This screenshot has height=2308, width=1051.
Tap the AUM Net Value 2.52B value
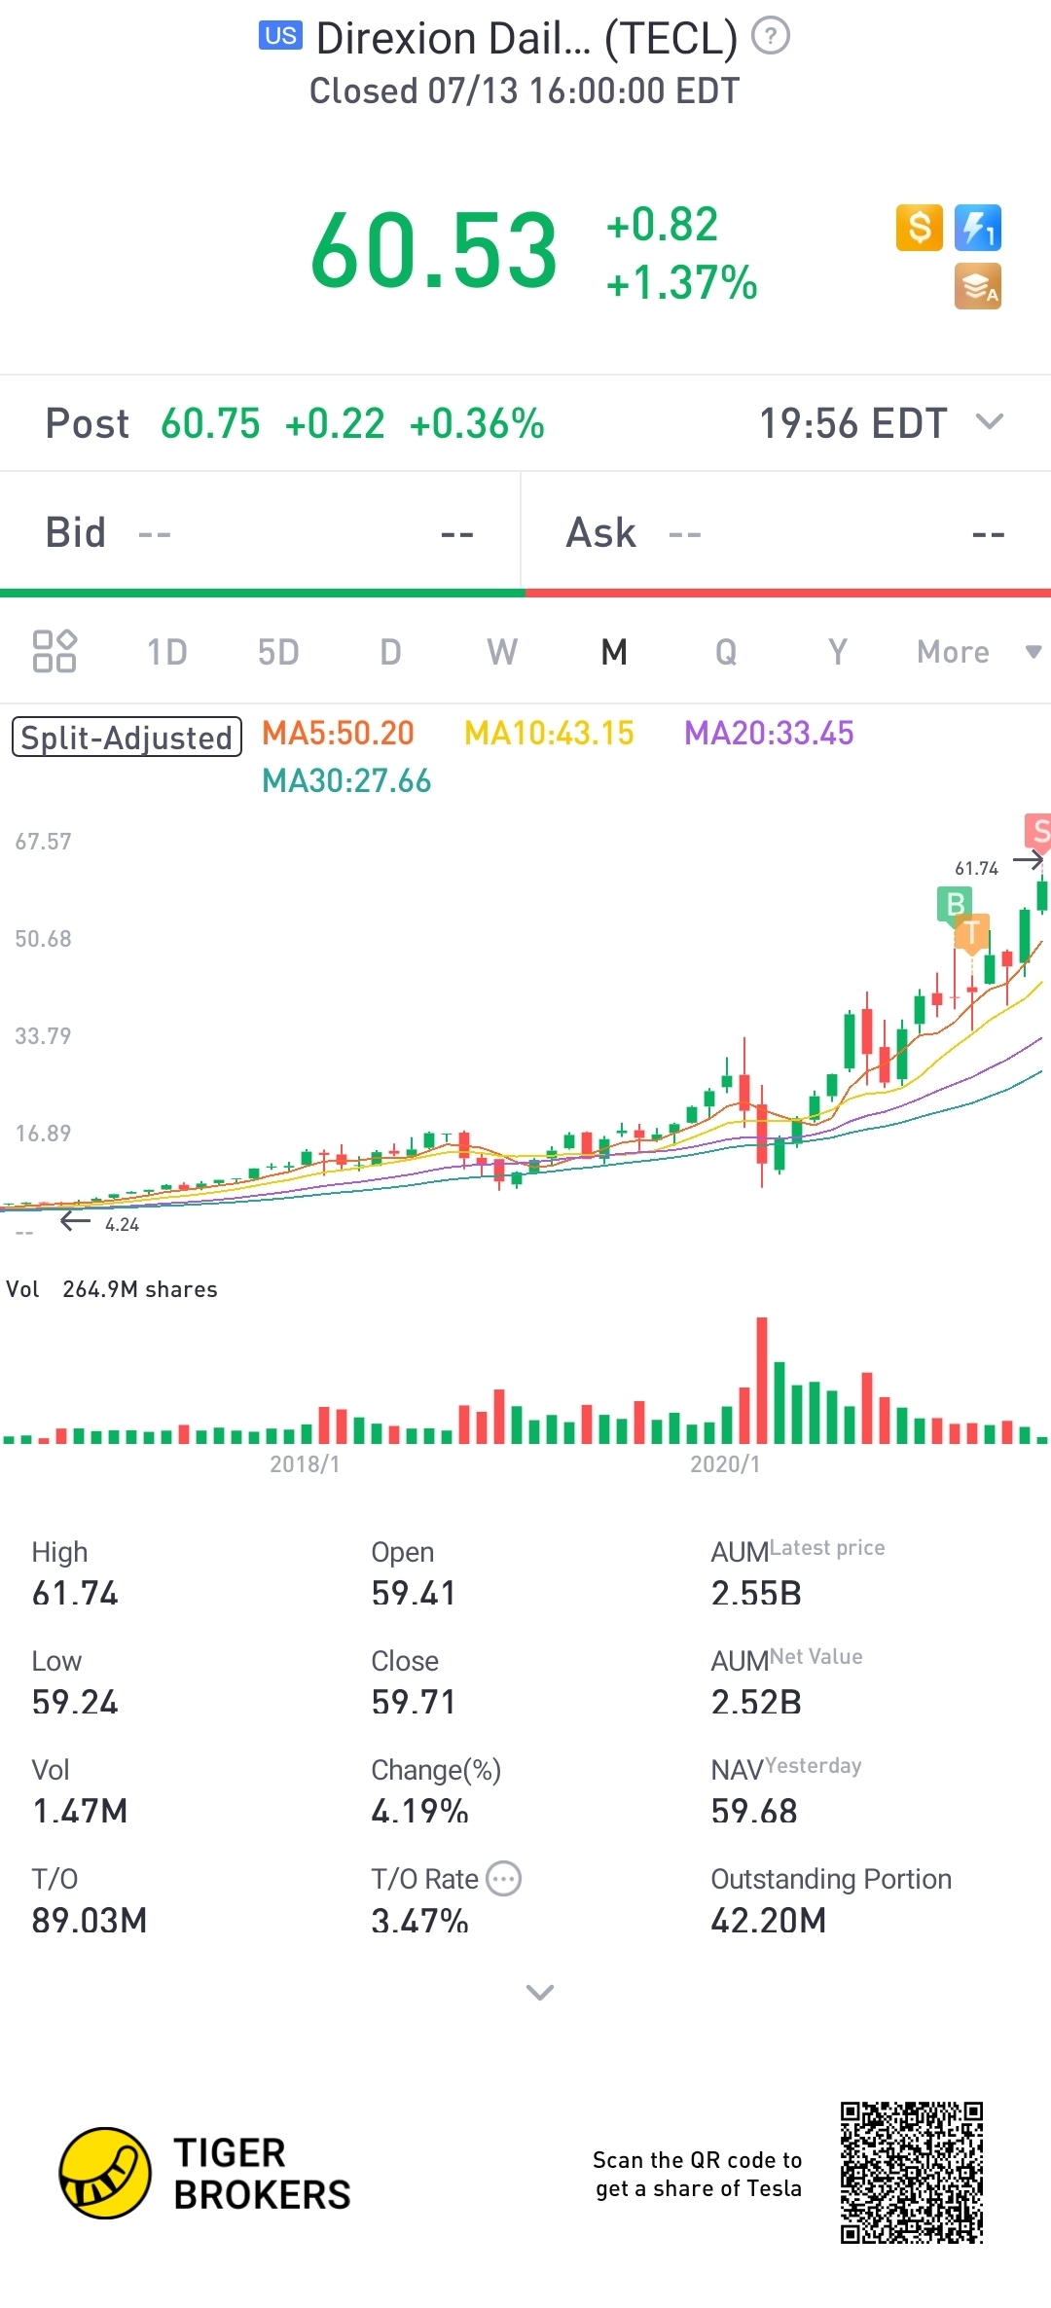[x=756, y=1702]
